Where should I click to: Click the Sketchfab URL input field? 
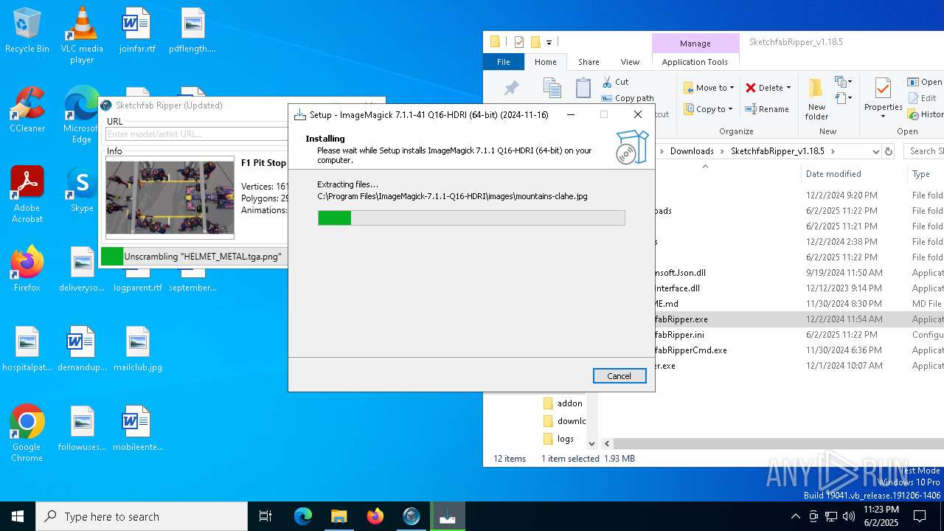point(196,134)
